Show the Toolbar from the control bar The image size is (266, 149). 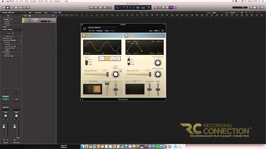click(x=11, y=7)
